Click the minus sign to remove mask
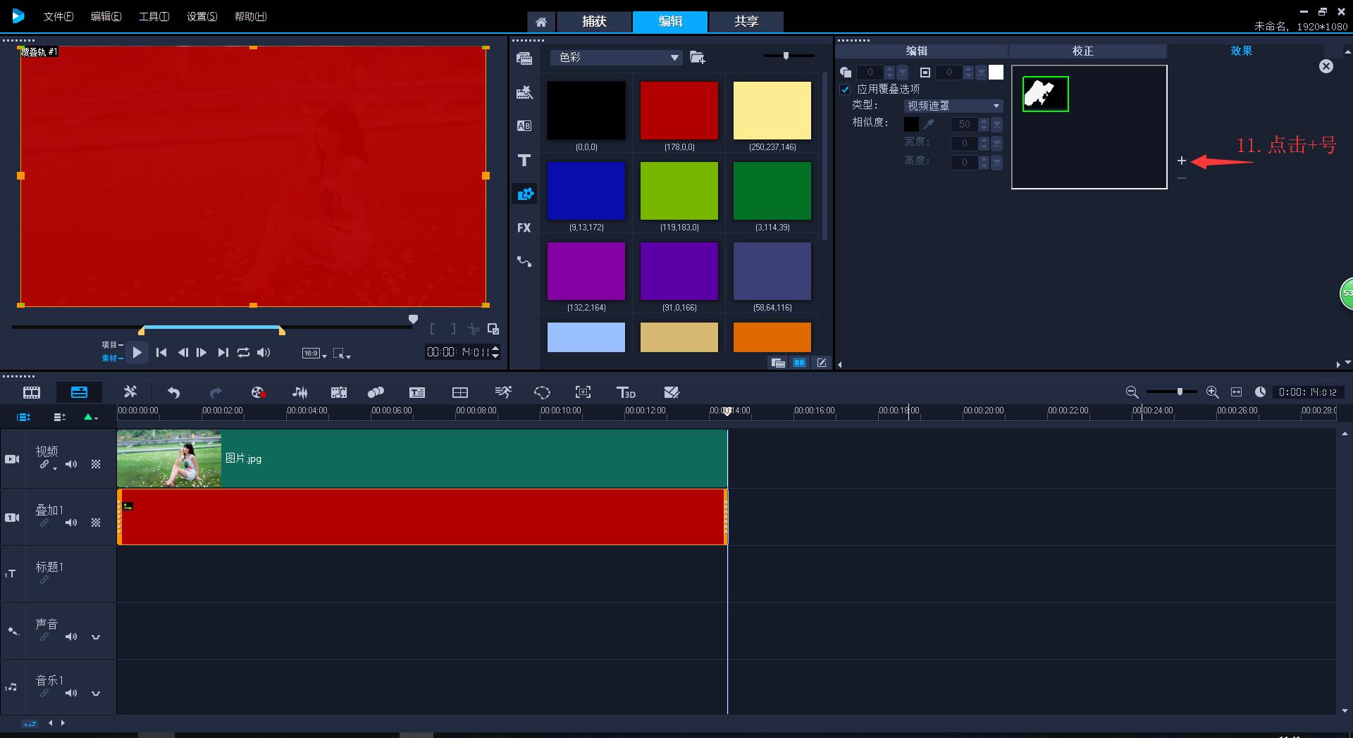This screenshot has height=738, width=1353. pyautogui.click(x=1182, y=178)
